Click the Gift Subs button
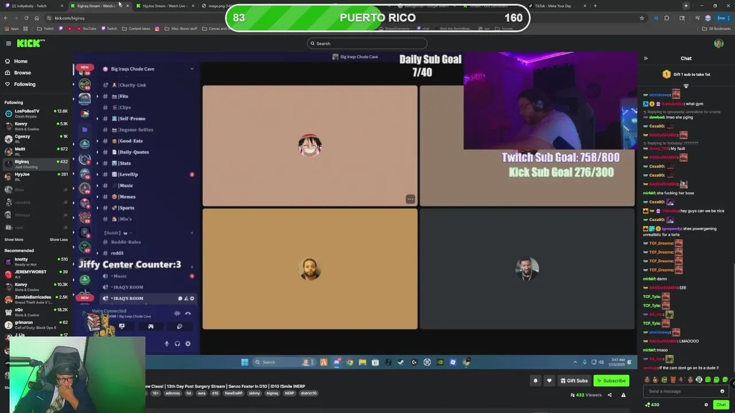 (574, 381)
